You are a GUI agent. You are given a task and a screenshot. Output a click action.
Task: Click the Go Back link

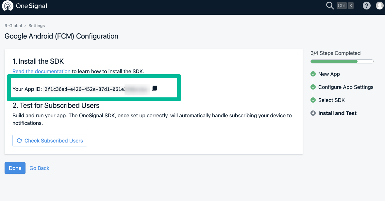pos(39,168)
